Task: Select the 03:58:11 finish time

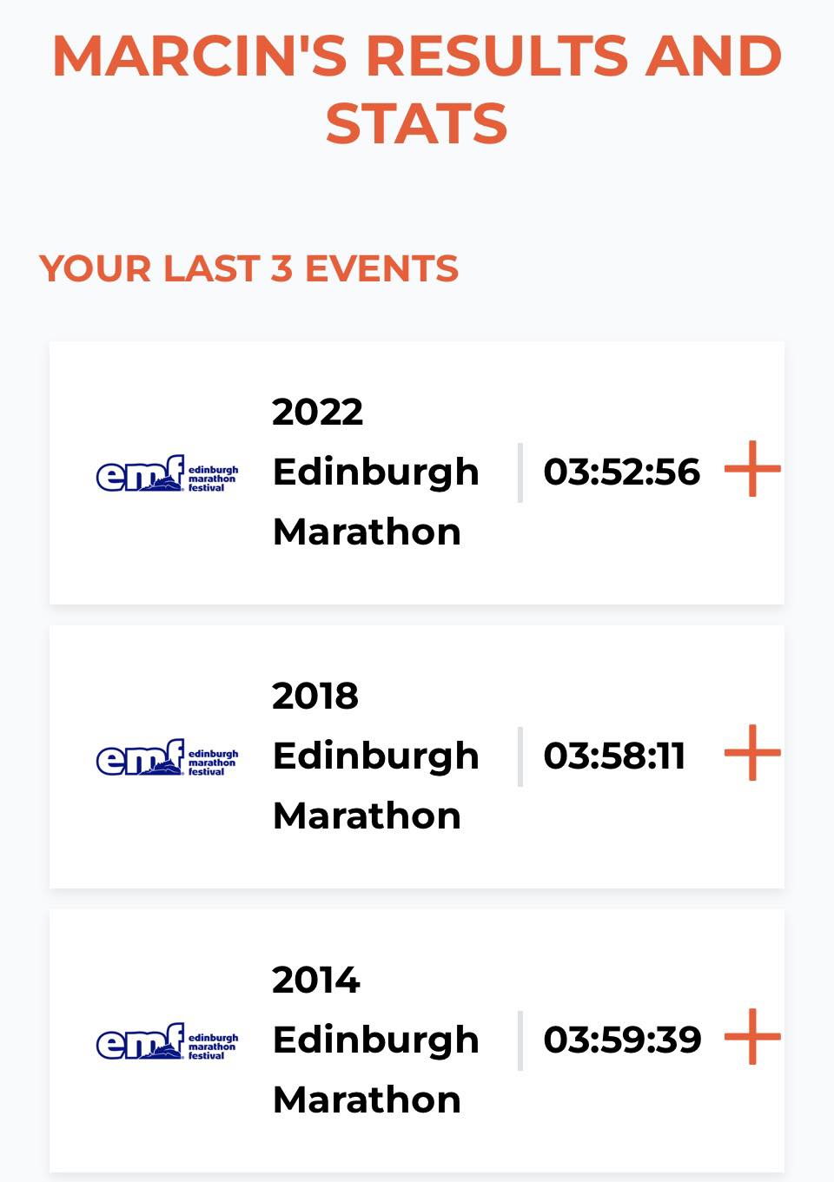Action: click(x=614, y=756)
